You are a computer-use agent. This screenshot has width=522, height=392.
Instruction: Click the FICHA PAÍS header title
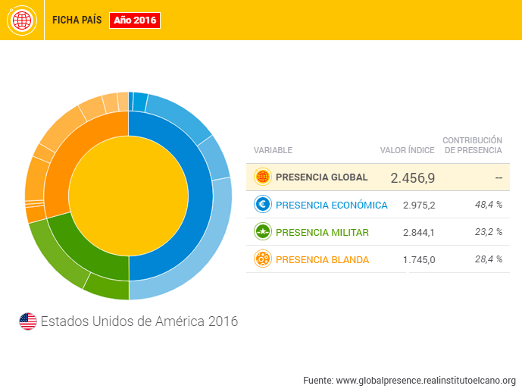pyautogui.click(x=77, y=20)
